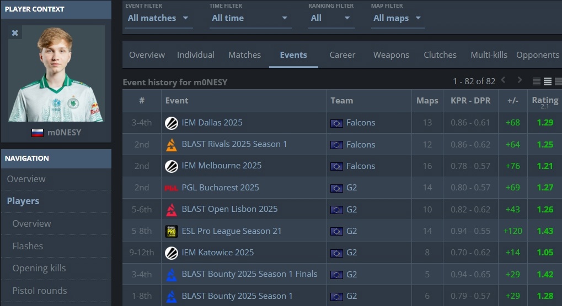
Task: Switch to the Clutches tab
Action: coord(440,54)
